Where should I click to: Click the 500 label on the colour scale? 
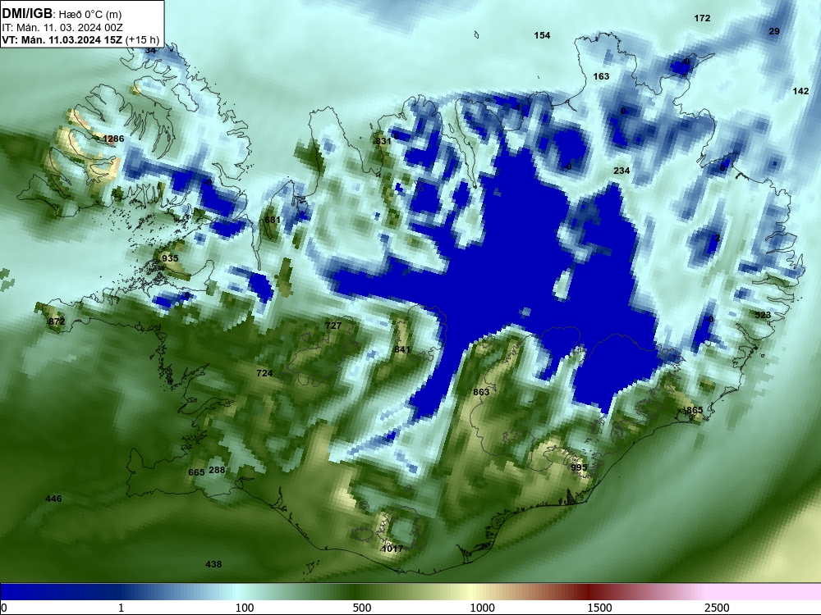pos(362,608)
